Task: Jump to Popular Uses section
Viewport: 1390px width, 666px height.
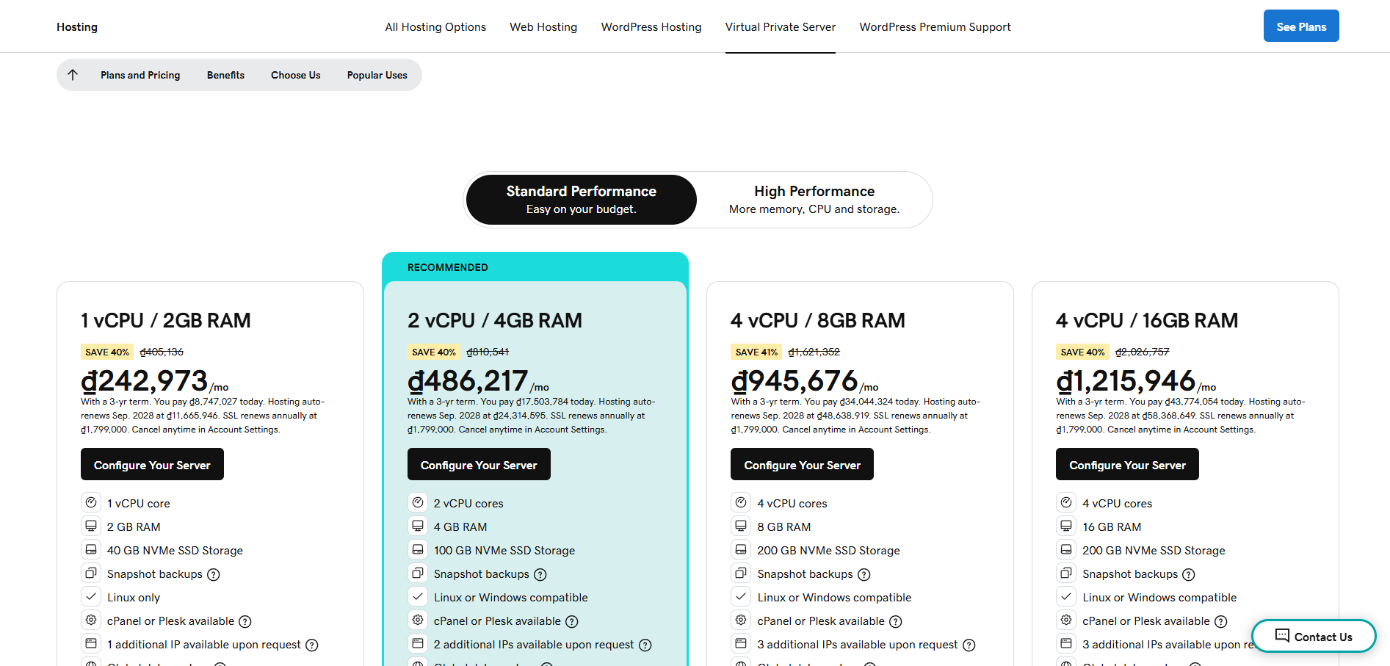Action: pos(377,75)
